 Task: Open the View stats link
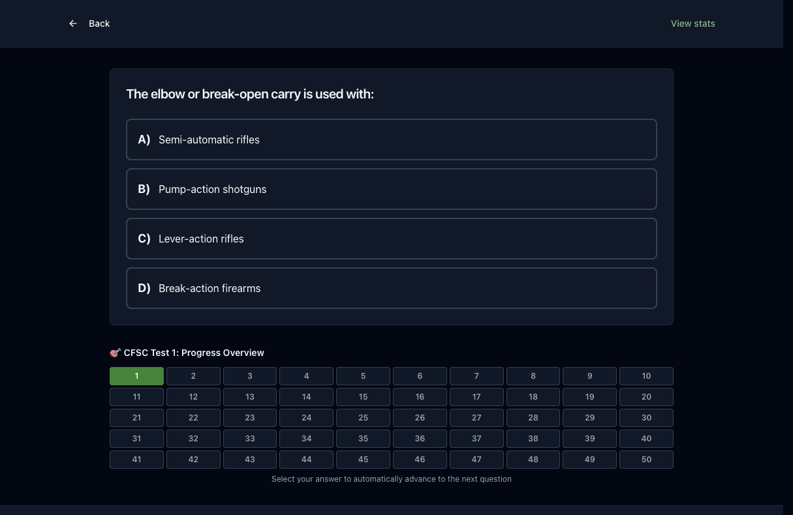pos(692,23)
